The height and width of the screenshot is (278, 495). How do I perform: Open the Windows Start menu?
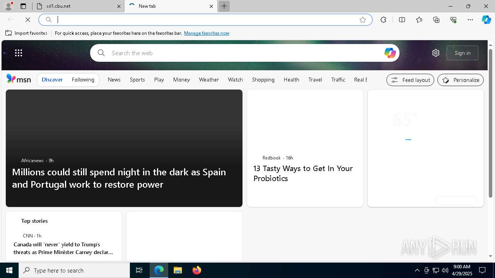[x=9, y=270]
